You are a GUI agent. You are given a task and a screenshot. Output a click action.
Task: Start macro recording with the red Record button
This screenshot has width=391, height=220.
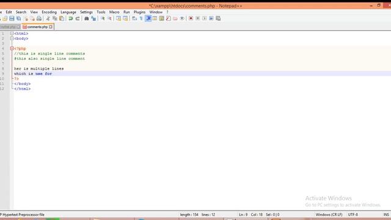pyautogui.click(x=191, y=18)
